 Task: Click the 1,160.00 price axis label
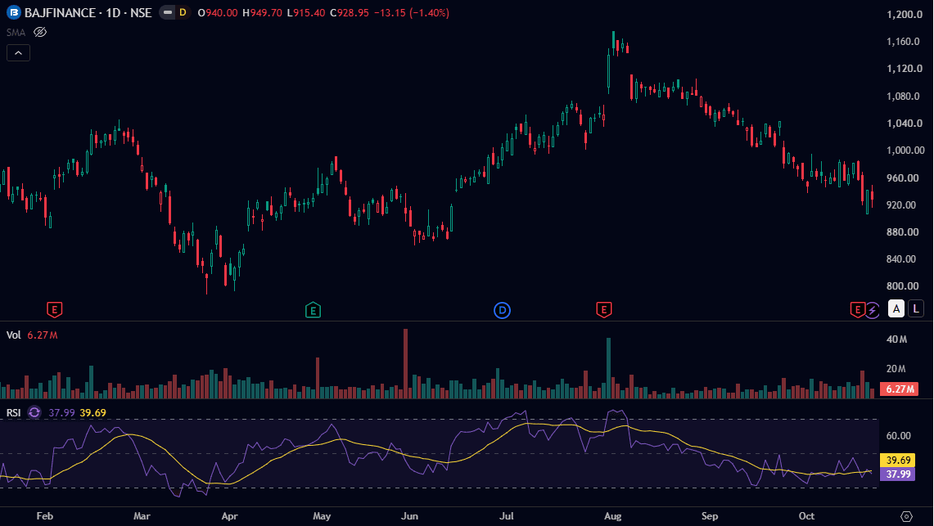coord(903,42)
